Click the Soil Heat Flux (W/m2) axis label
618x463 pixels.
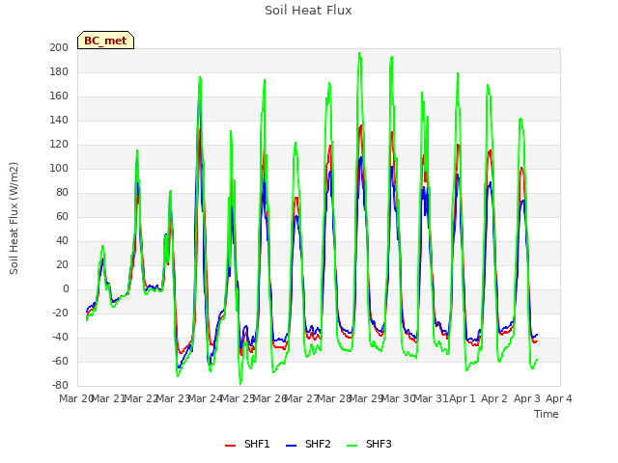point(14,218)
